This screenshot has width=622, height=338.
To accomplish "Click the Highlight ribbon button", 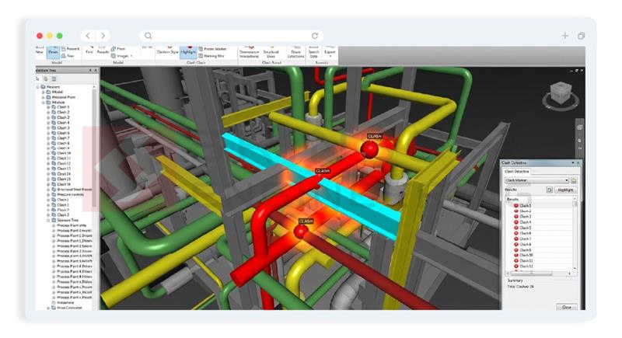I will point(189,51).
